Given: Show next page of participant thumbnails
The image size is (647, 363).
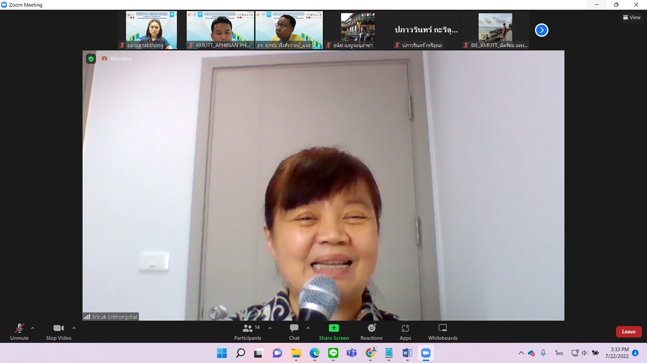Looking at the screenshot, I should pos(542,30).
